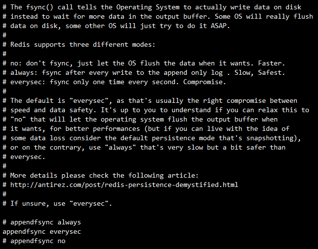Click the words 'Slow, Safest' text
This screenshot has width=318, height=249.
258,73
